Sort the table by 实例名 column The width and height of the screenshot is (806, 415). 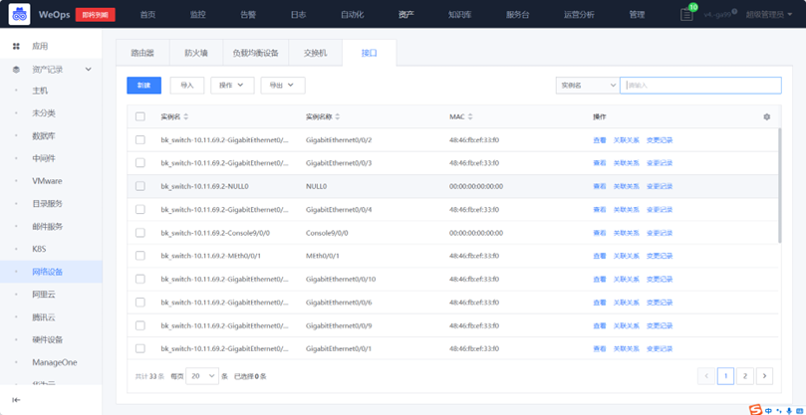(186, 117)
